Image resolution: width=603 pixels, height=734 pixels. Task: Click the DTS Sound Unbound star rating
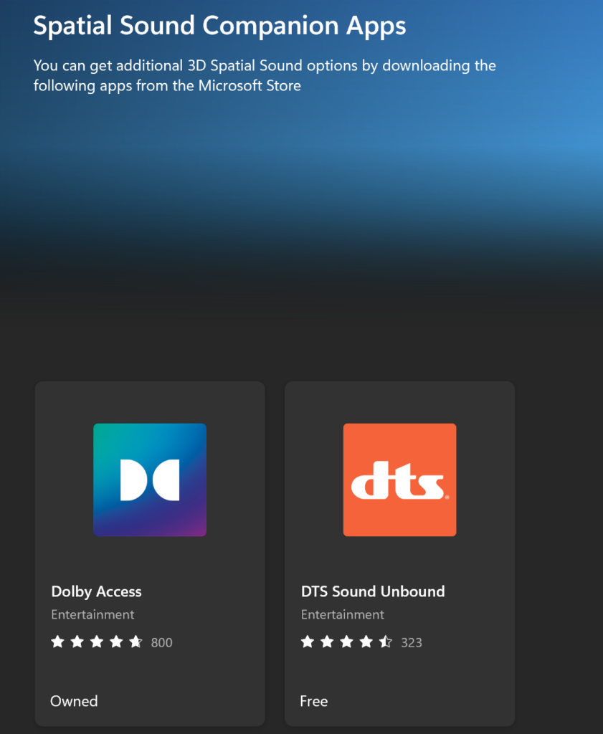346,642
